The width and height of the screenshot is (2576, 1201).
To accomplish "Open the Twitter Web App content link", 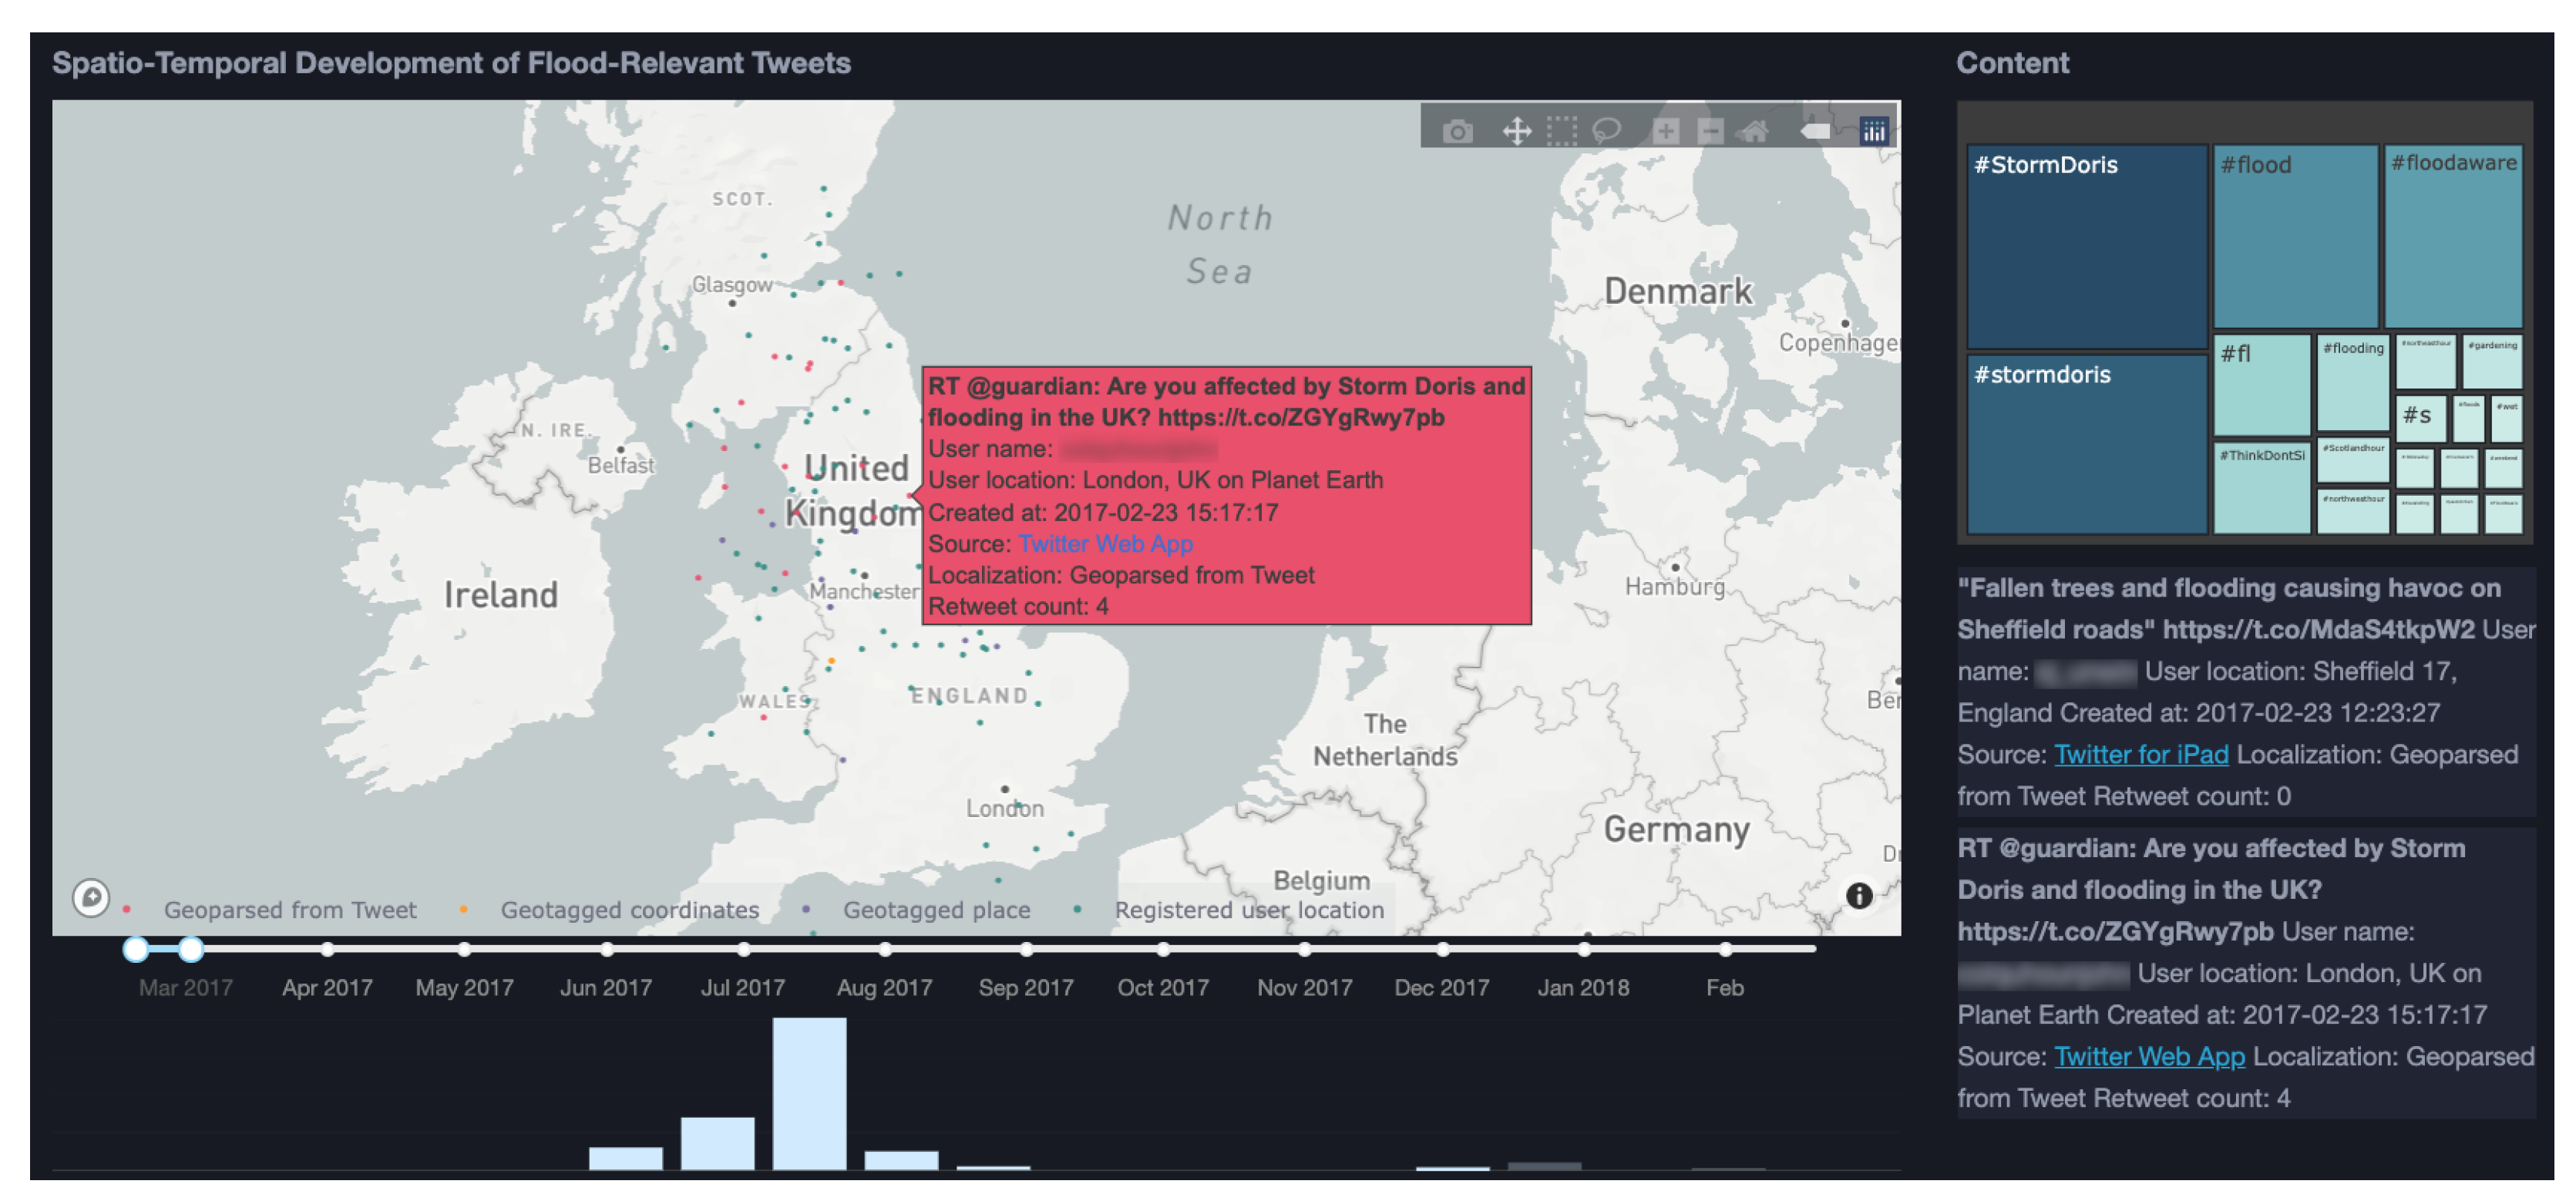I will 2148,1057.
